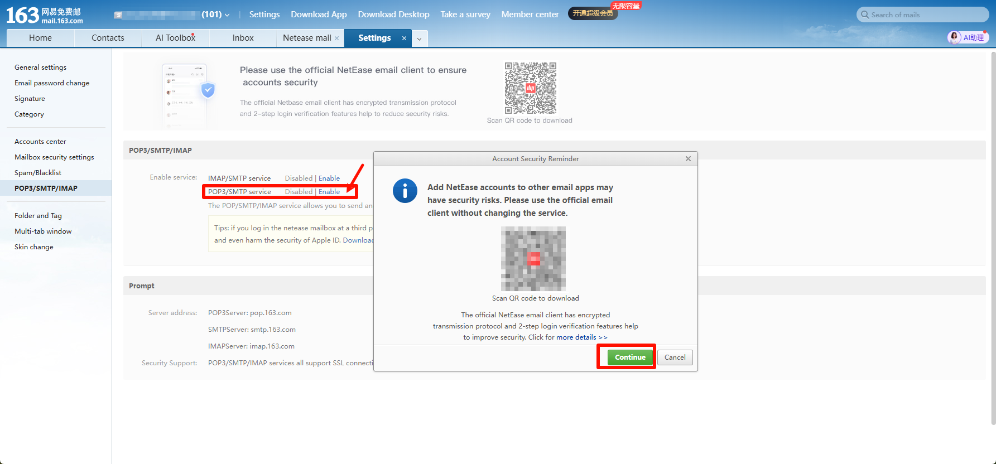The height and width of the screenshot is (464, 996).
Task: Close the Netease mail tab
Action: [x=336, y=38]
